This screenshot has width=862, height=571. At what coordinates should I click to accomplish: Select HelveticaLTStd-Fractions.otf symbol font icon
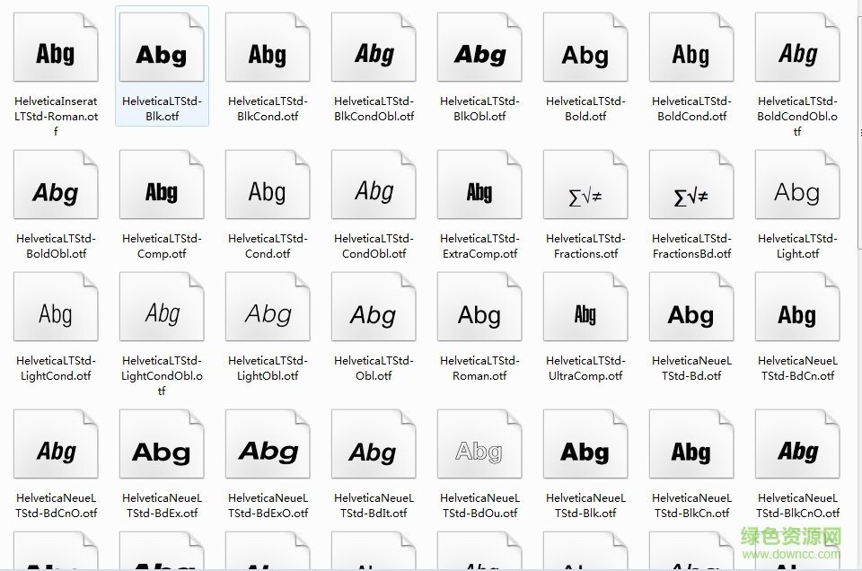click(585, 185)
